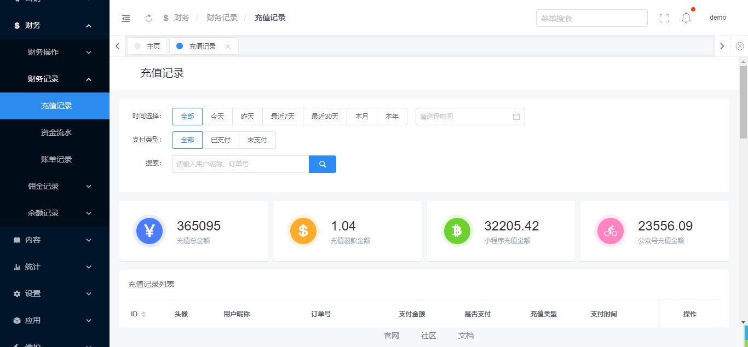
Task: Close the 充值记录 tab with x
Action: (228, 47)
